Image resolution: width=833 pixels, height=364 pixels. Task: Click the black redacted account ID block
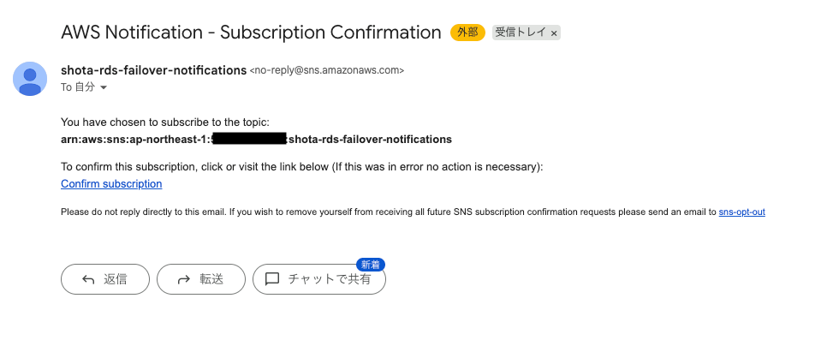click(x=249, y=139)
